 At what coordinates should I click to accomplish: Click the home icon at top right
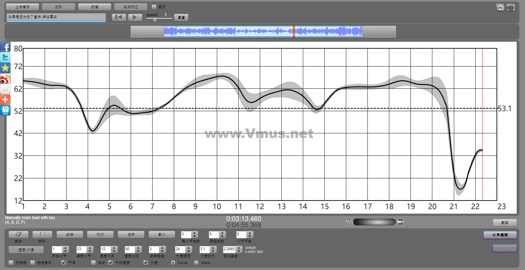(x=500, y=7)
